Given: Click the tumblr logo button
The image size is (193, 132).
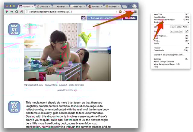Looking at the screenshot, I should (130, 18).
